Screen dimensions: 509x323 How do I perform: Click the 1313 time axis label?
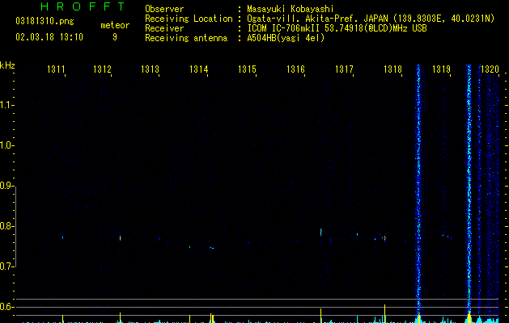[x=150, y=69]
